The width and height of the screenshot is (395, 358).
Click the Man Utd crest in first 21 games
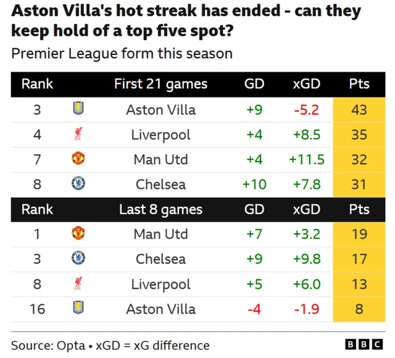pyautogui.click(x=78, y=158)
